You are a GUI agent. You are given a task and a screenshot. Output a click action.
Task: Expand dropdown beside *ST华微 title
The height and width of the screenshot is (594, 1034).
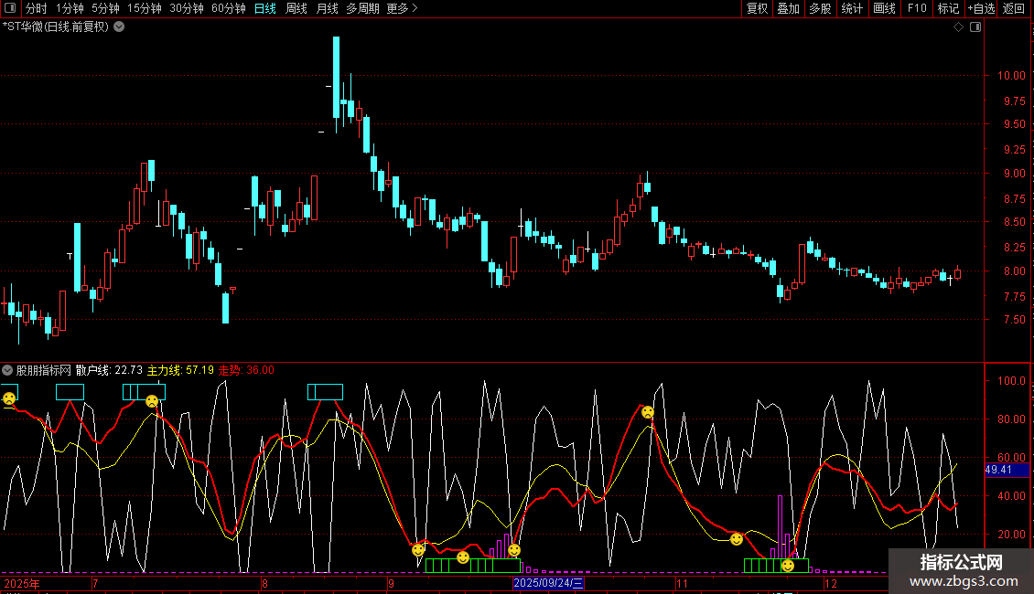pos(119,27)
